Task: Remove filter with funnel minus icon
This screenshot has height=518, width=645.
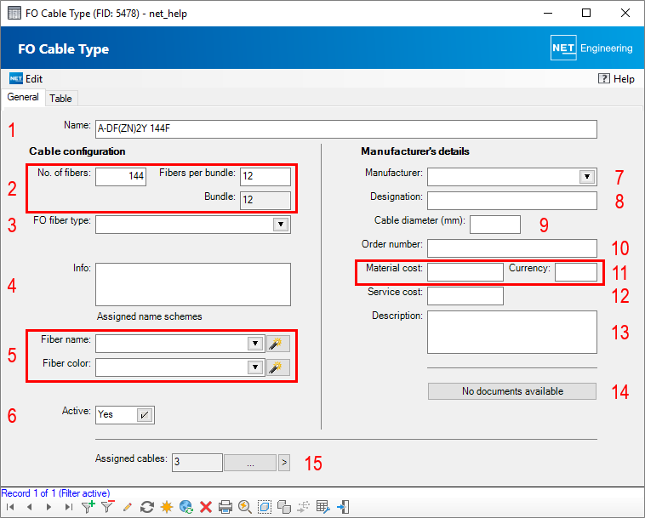Action: tap(108, 507)
